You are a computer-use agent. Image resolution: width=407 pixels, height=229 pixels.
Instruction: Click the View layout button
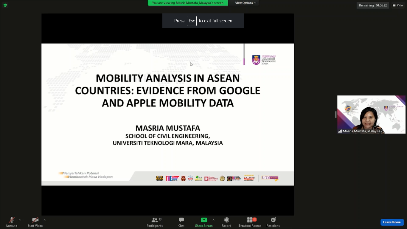click(x=398, y=5)
